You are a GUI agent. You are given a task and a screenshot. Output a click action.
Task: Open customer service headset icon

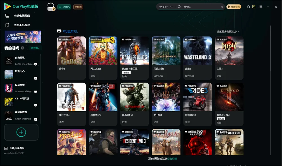tap(248, 7)
